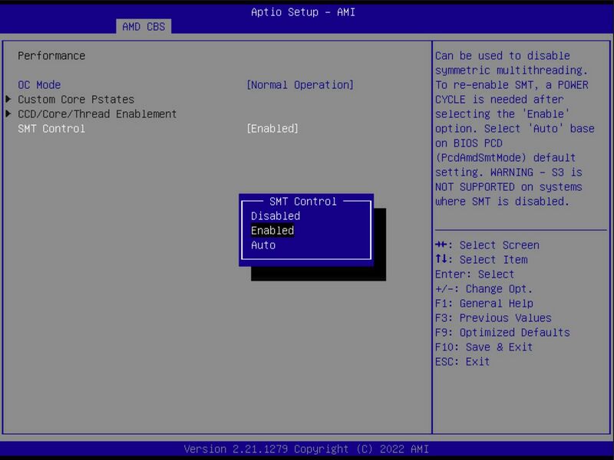Click the F3: Previous Values hint

tap(493, 318)
